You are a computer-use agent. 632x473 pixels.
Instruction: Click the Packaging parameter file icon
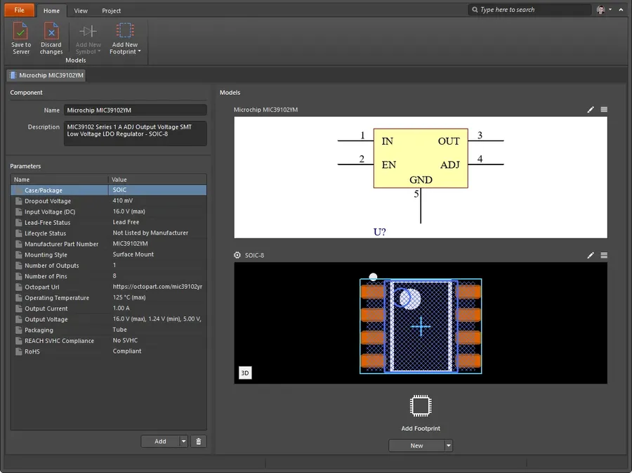coord(18,330)
